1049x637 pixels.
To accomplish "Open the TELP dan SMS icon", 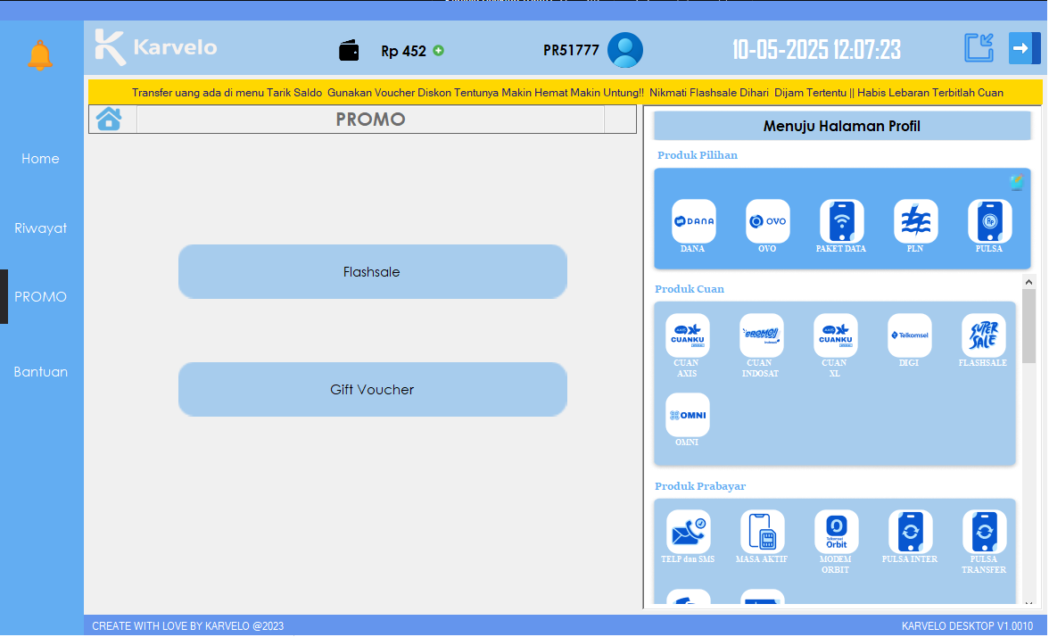I will pos(689,532).
